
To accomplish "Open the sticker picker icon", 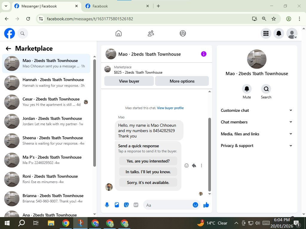I will coord(126,205).
